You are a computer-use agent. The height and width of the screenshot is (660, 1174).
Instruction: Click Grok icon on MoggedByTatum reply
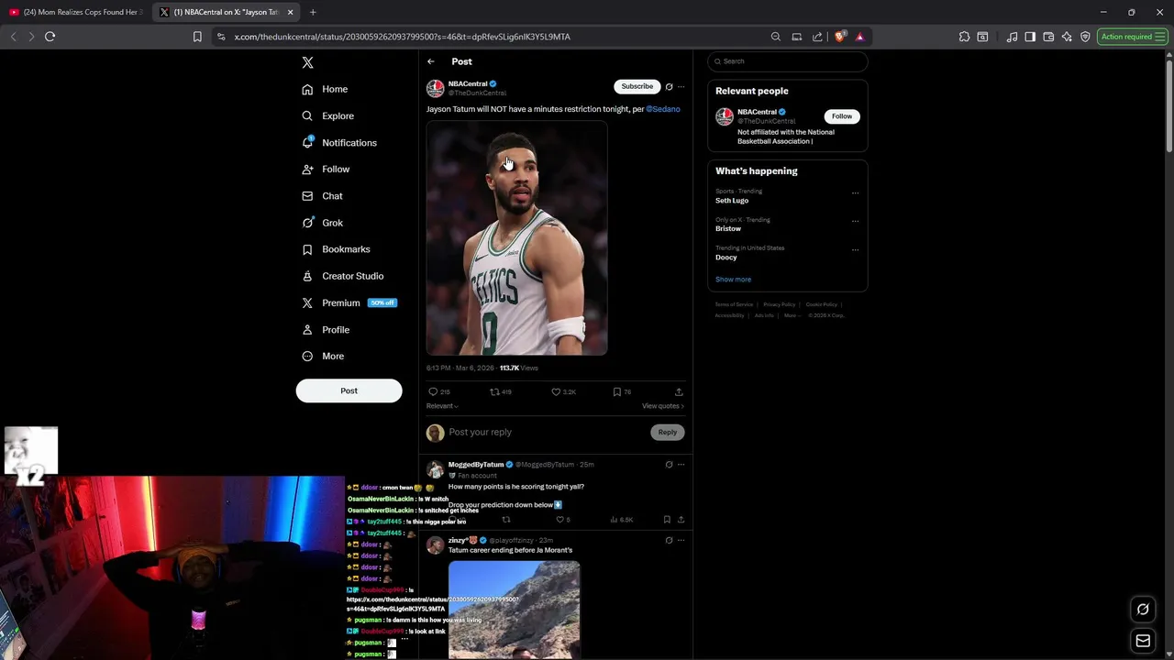click(x=669, y=465)
